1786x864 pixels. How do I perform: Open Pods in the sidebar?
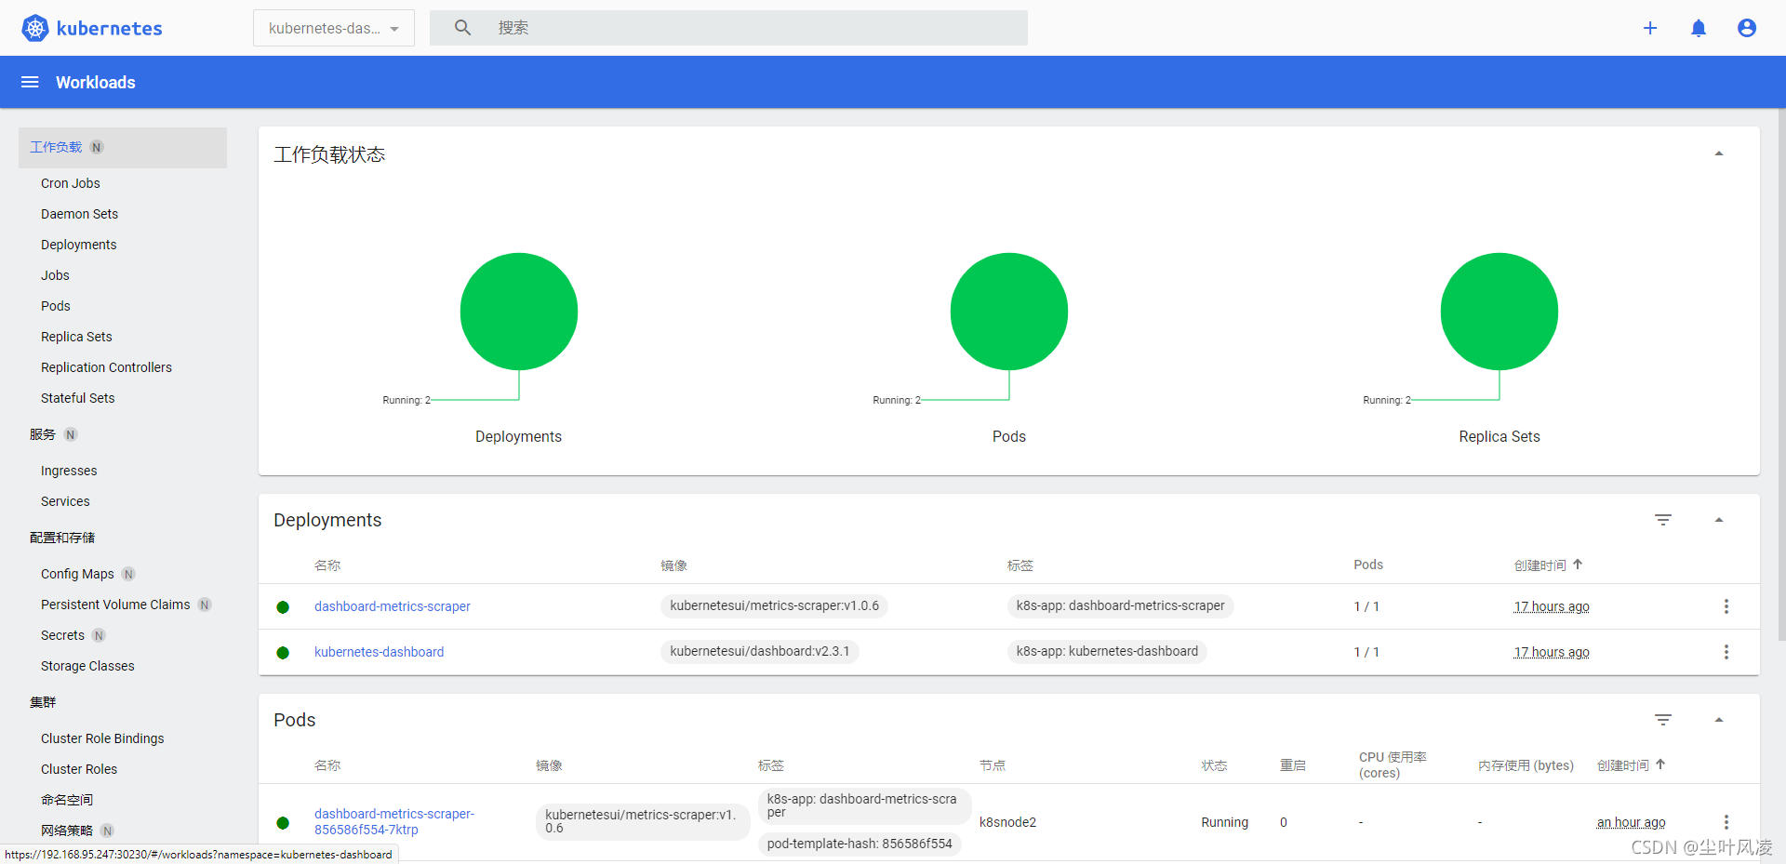(56, 306)
